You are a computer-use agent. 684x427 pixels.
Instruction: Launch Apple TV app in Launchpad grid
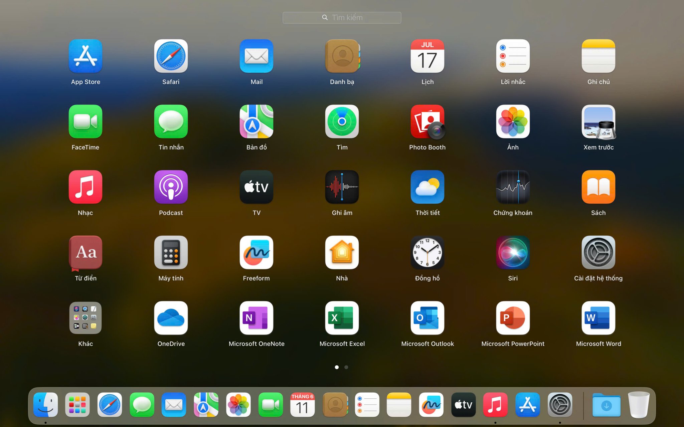[x=256, y=187]
